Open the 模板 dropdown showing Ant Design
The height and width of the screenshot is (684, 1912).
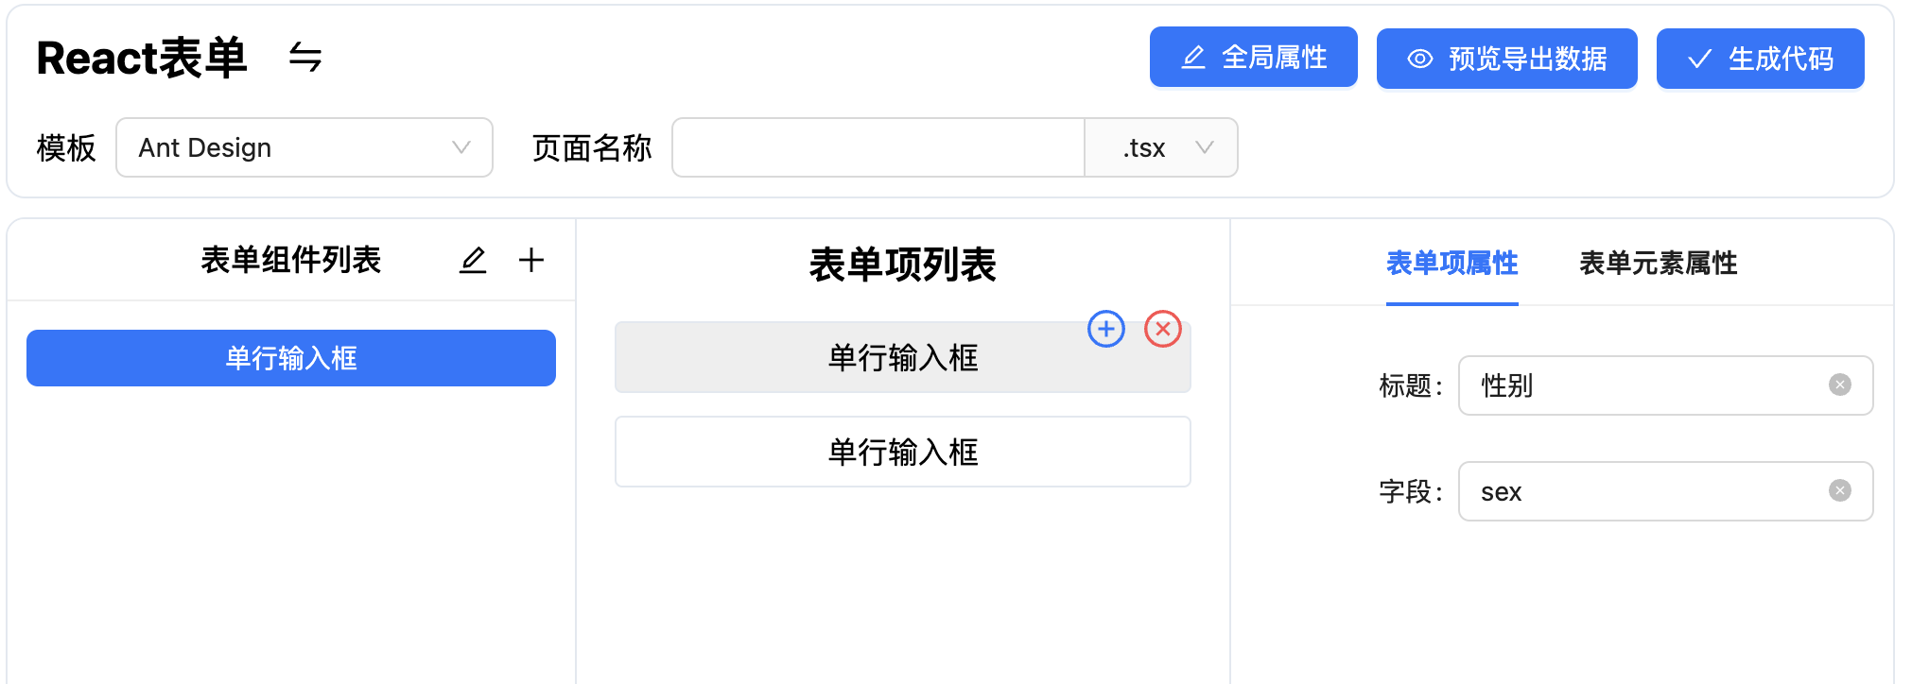point(304,147)
